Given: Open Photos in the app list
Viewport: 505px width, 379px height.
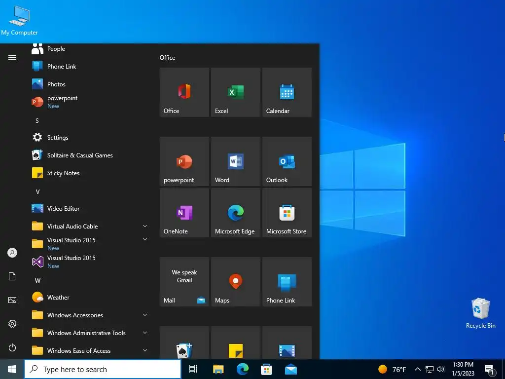Looking at the screenshot, I should pos(90,84).
